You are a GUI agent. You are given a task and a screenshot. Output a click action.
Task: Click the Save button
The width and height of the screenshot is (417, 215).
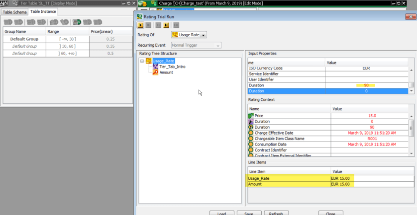click(x=249, y=214)
